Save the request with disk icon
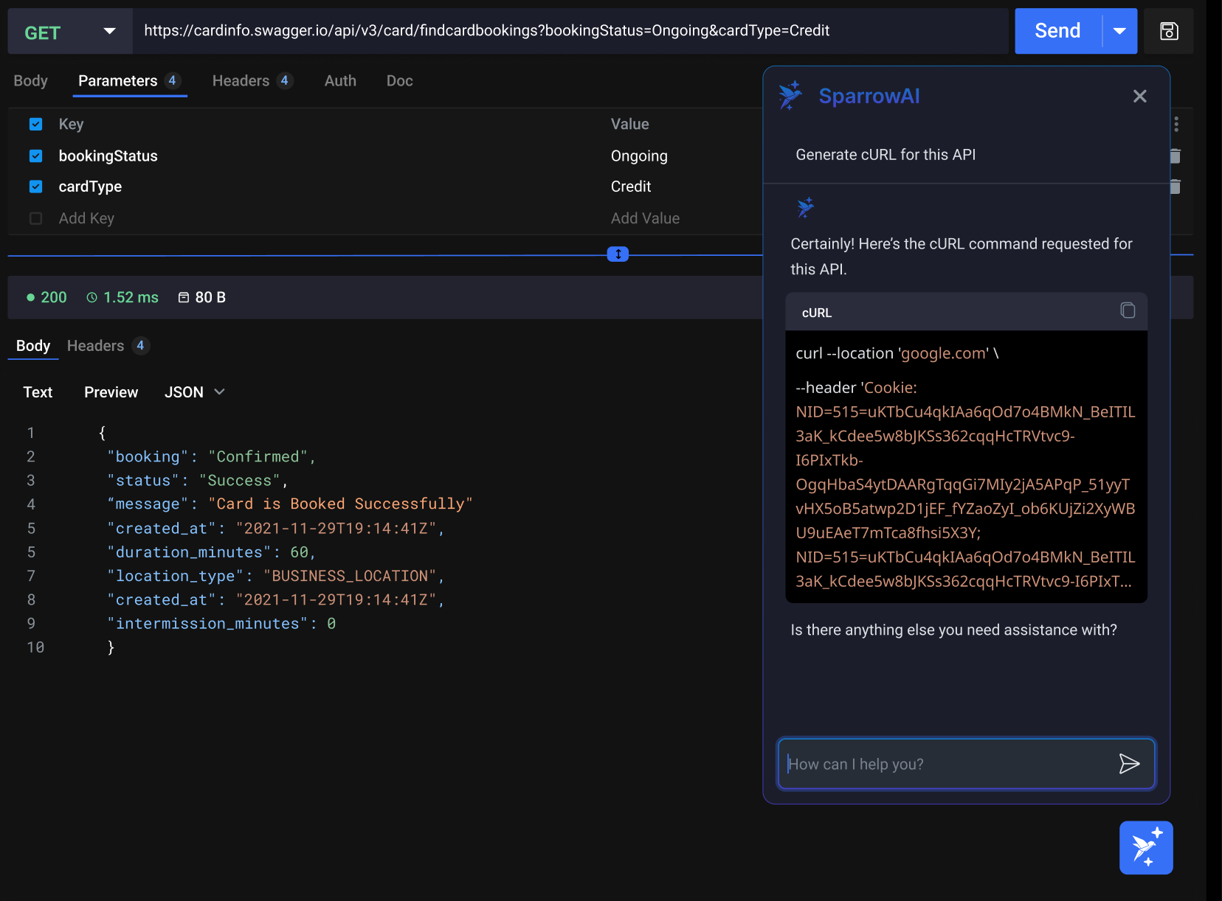The image size is (1222, 901). point(1169,31)
